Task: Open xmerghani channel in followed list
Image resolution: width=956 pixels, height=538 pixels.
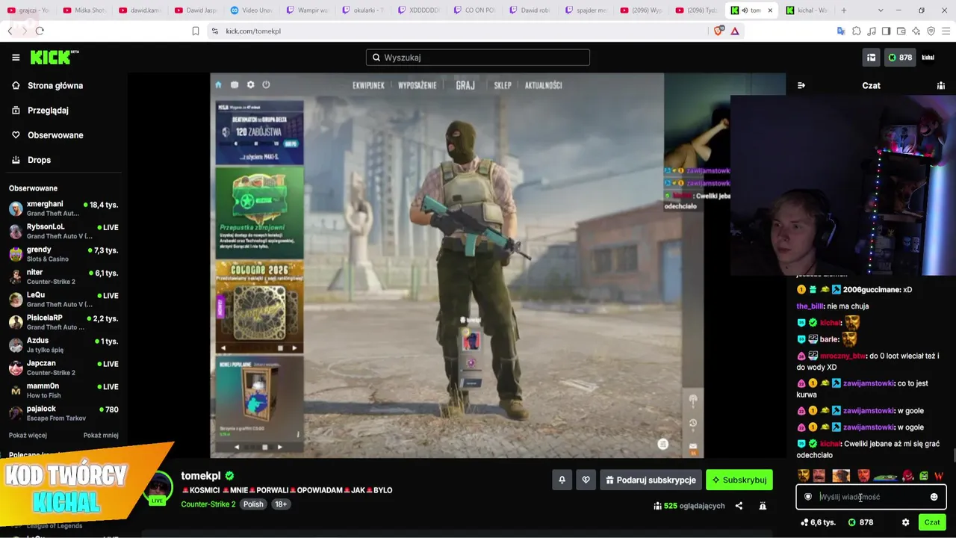Action: click(x=63, y=208)
